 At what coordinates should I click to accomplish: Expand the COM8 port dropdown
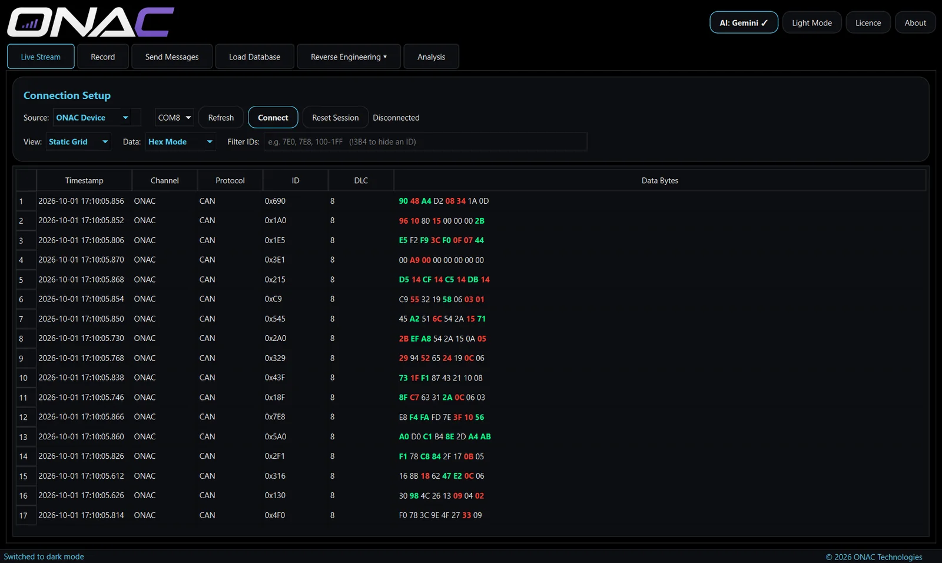tap(174, 118)
